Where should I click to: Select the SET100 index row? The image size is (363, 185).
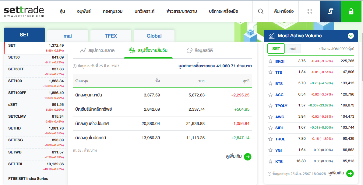pyautogui.click(x=36, y=83)
